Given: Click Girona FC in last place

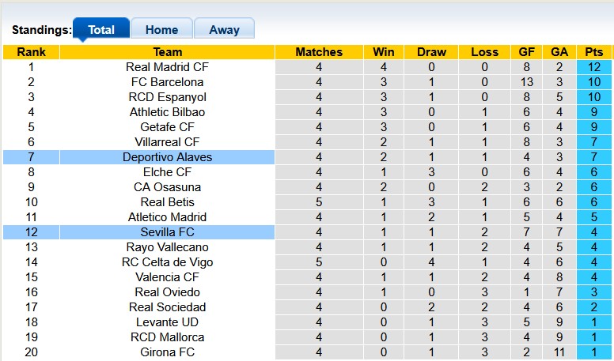Looking at the screenshot, I should 167,352.
